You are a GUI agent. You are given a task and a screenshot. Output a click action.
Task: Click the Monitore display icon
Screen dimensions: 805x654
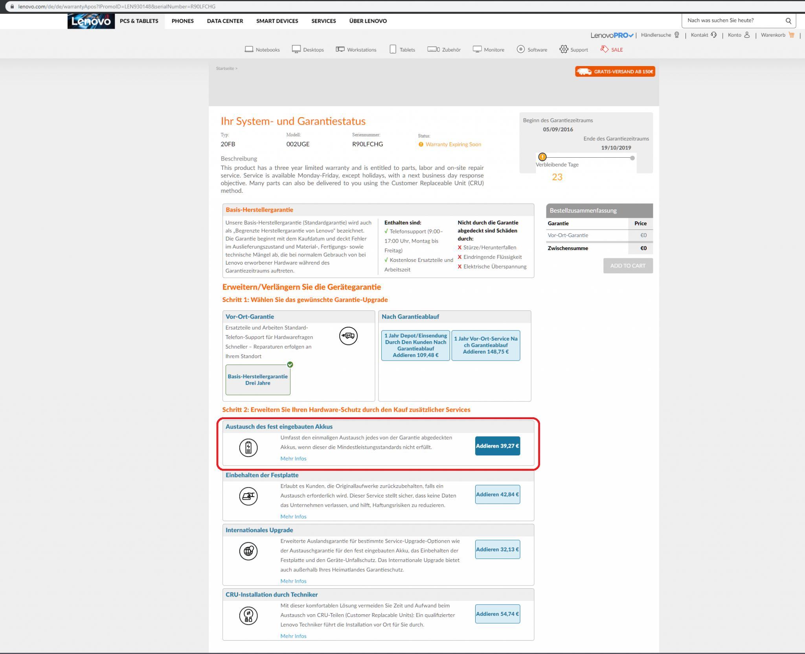[477, 49]
